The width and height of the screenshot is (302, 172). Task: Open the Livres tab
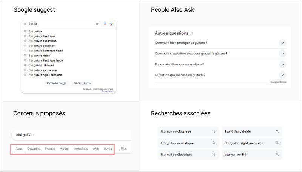pyautogui.click(x=108, y=149)
